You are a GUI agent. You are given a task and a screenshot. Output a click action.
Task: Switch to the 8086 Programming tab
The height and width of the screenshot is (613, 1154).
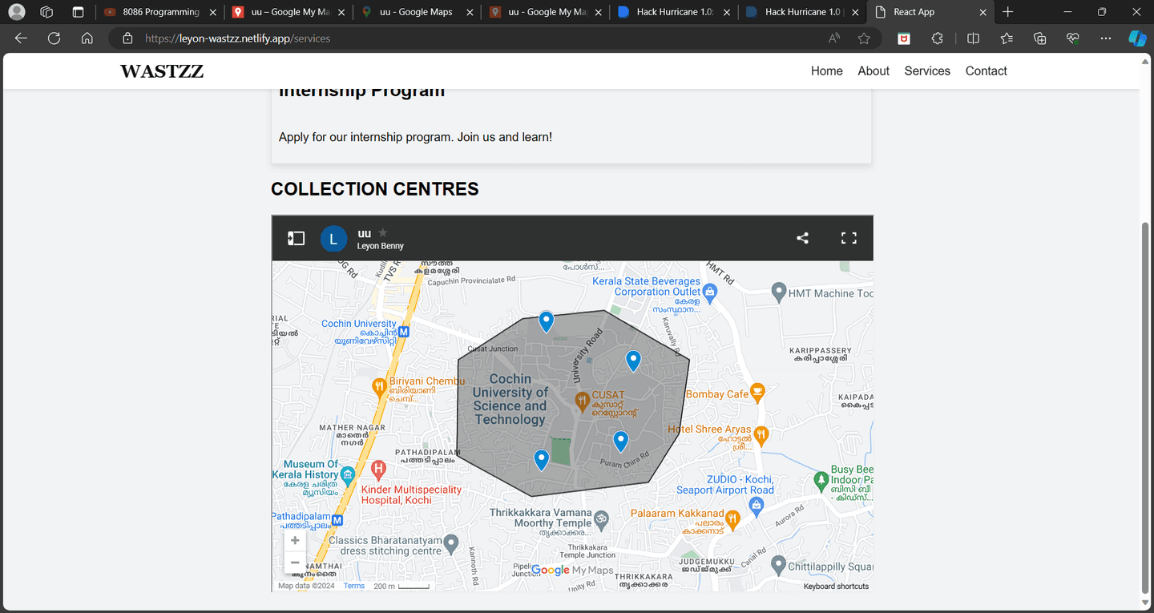[160, 12]
